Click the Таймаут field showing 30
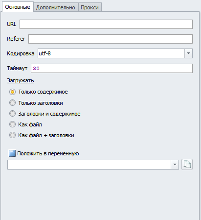 pos(112,68)
